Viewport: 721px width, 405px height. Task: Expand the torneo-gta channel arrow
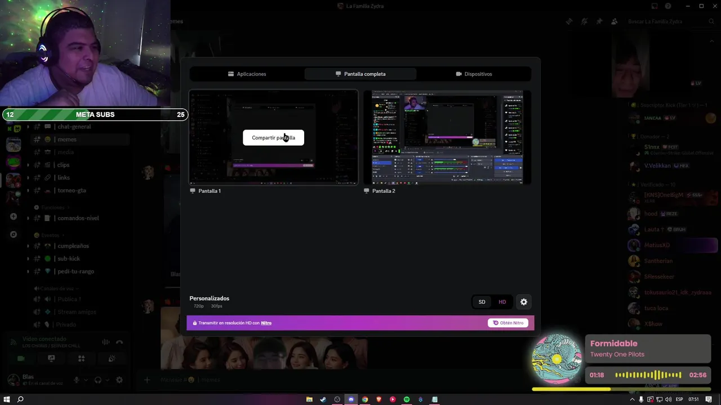click(28, 190)
